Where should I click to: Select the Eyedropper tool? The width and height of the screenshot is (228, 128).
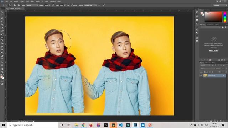coord(2,28)
